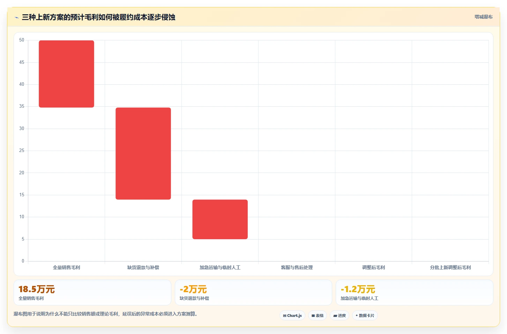
Task: Click the Chart.js tag chip
Action: pos(292,316)
